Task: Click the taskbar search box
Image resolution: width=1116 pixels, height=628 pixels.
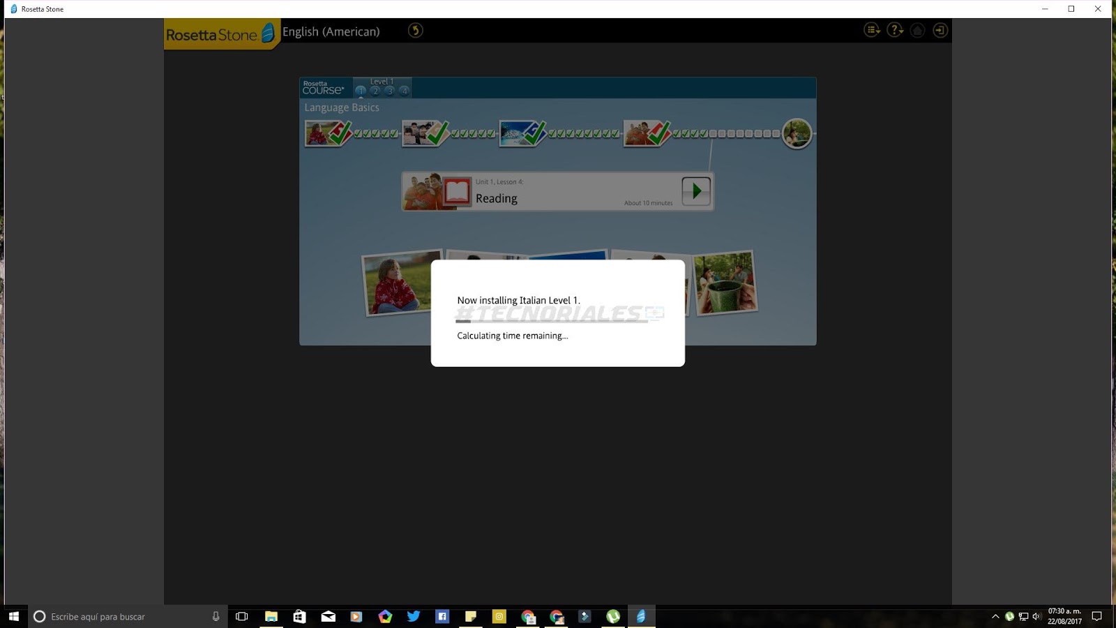Action: [x=128, y=616]
